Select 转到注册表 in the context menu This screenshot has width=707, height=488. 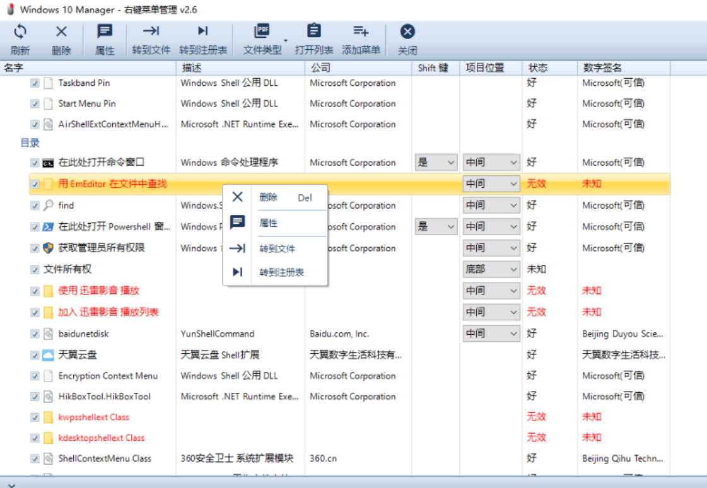[281, 272]
